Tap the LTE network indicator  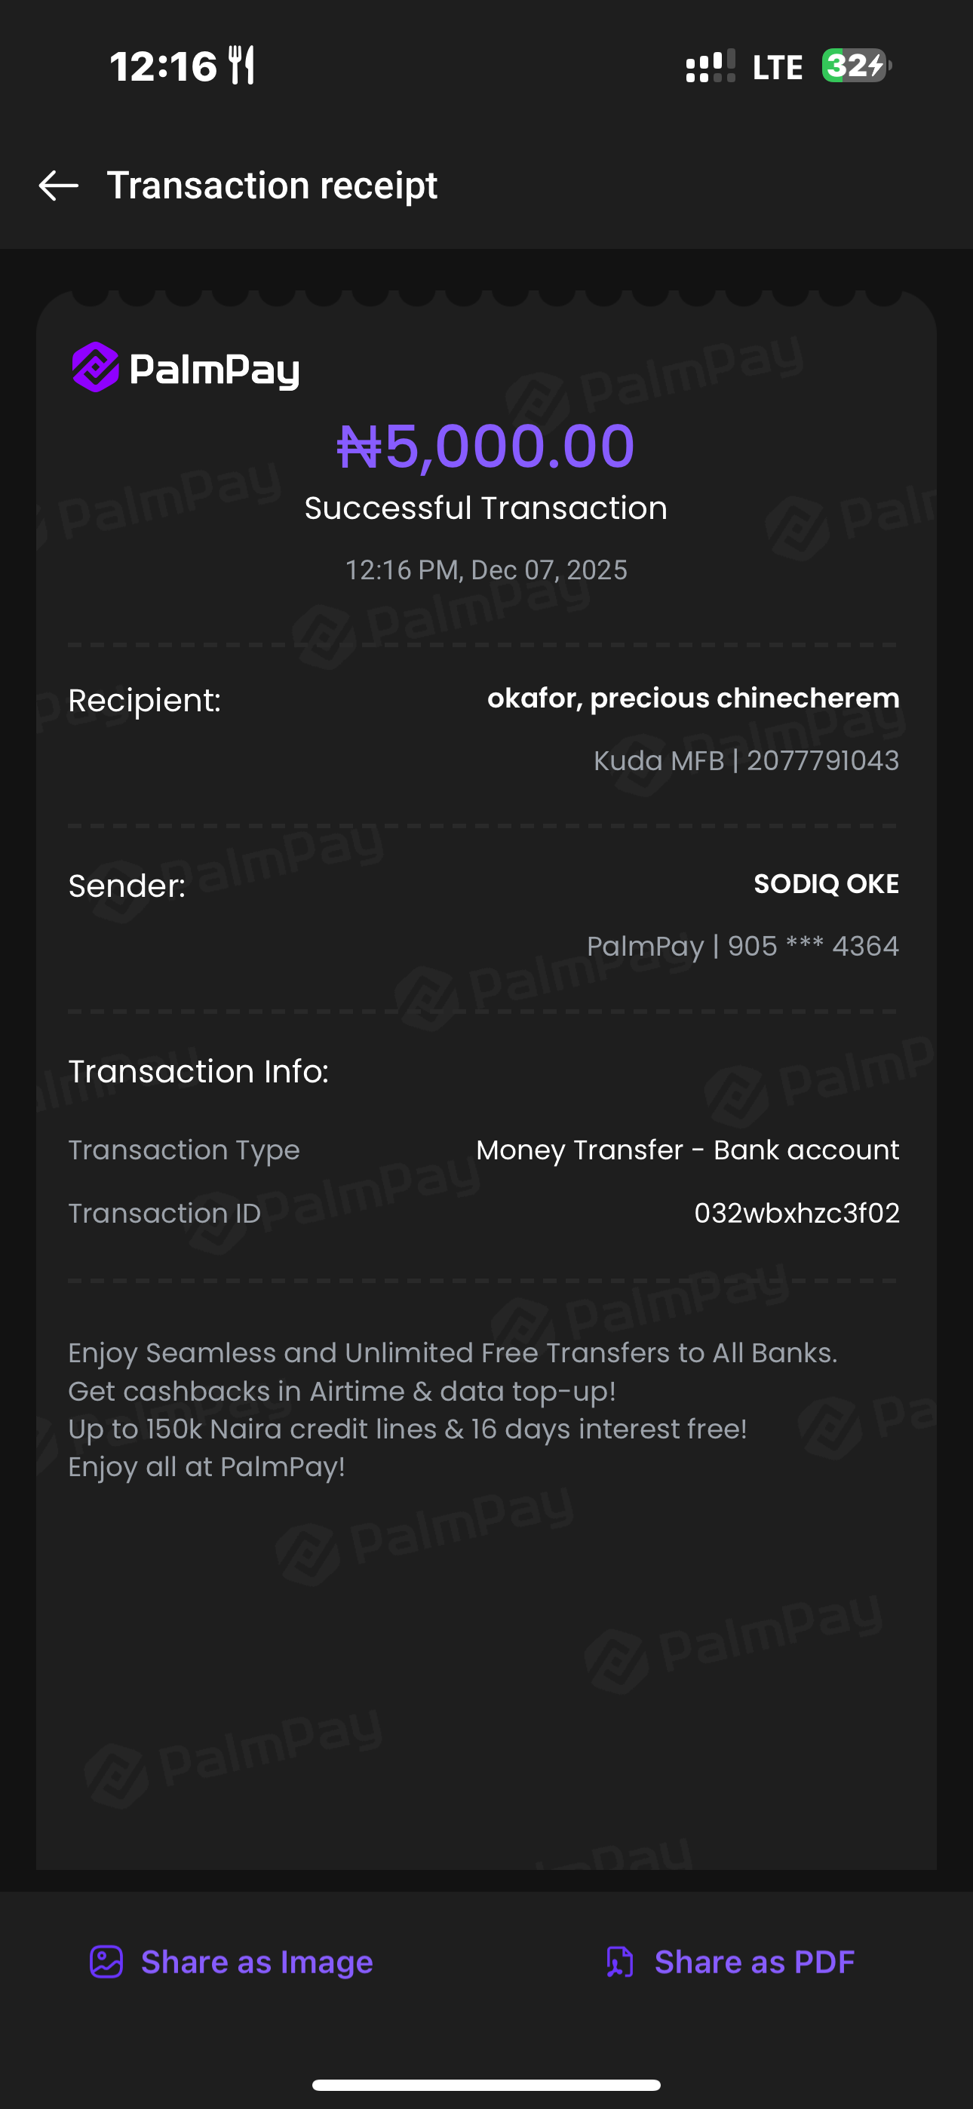point(777,67)
